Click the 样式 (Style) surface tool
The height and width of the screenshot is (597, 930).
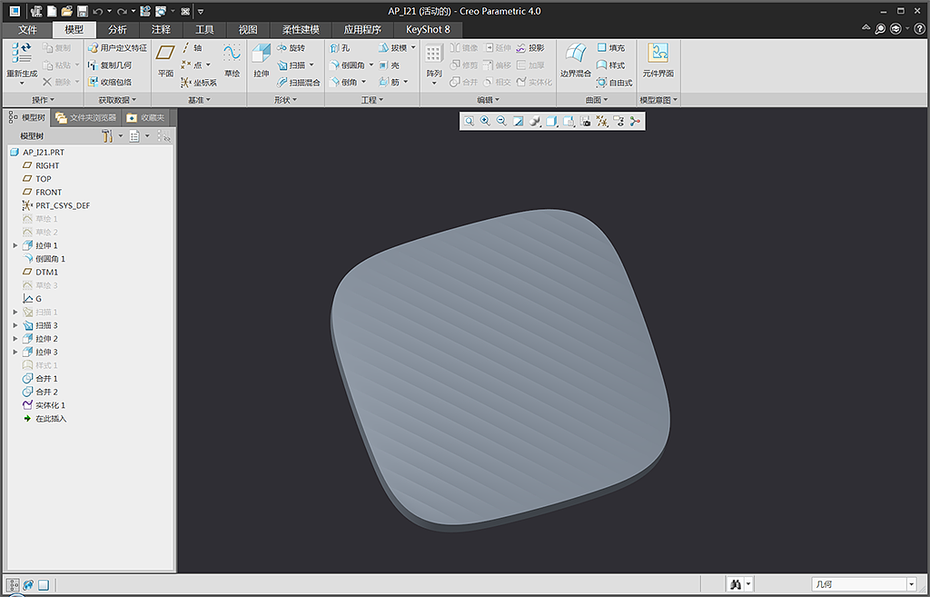[611, 65]
